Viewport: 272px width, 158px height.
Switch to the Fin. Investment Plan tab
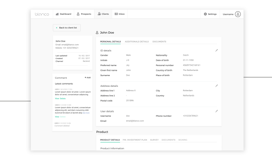point(135,140)
